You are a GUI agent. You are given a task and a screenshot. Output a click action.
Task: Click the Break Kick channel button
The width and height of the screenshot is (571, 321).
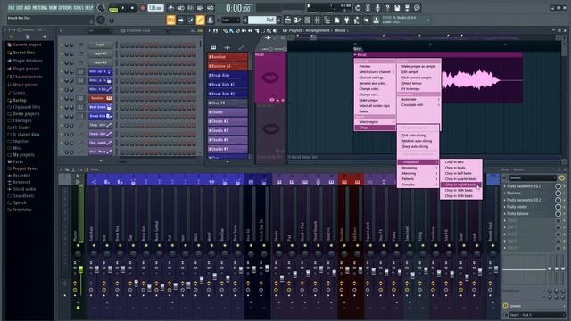tap(101, 116)
